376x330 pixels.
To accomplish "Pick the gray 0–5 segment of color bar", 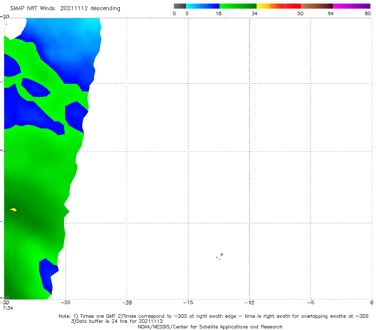I will tap(180, 6).
